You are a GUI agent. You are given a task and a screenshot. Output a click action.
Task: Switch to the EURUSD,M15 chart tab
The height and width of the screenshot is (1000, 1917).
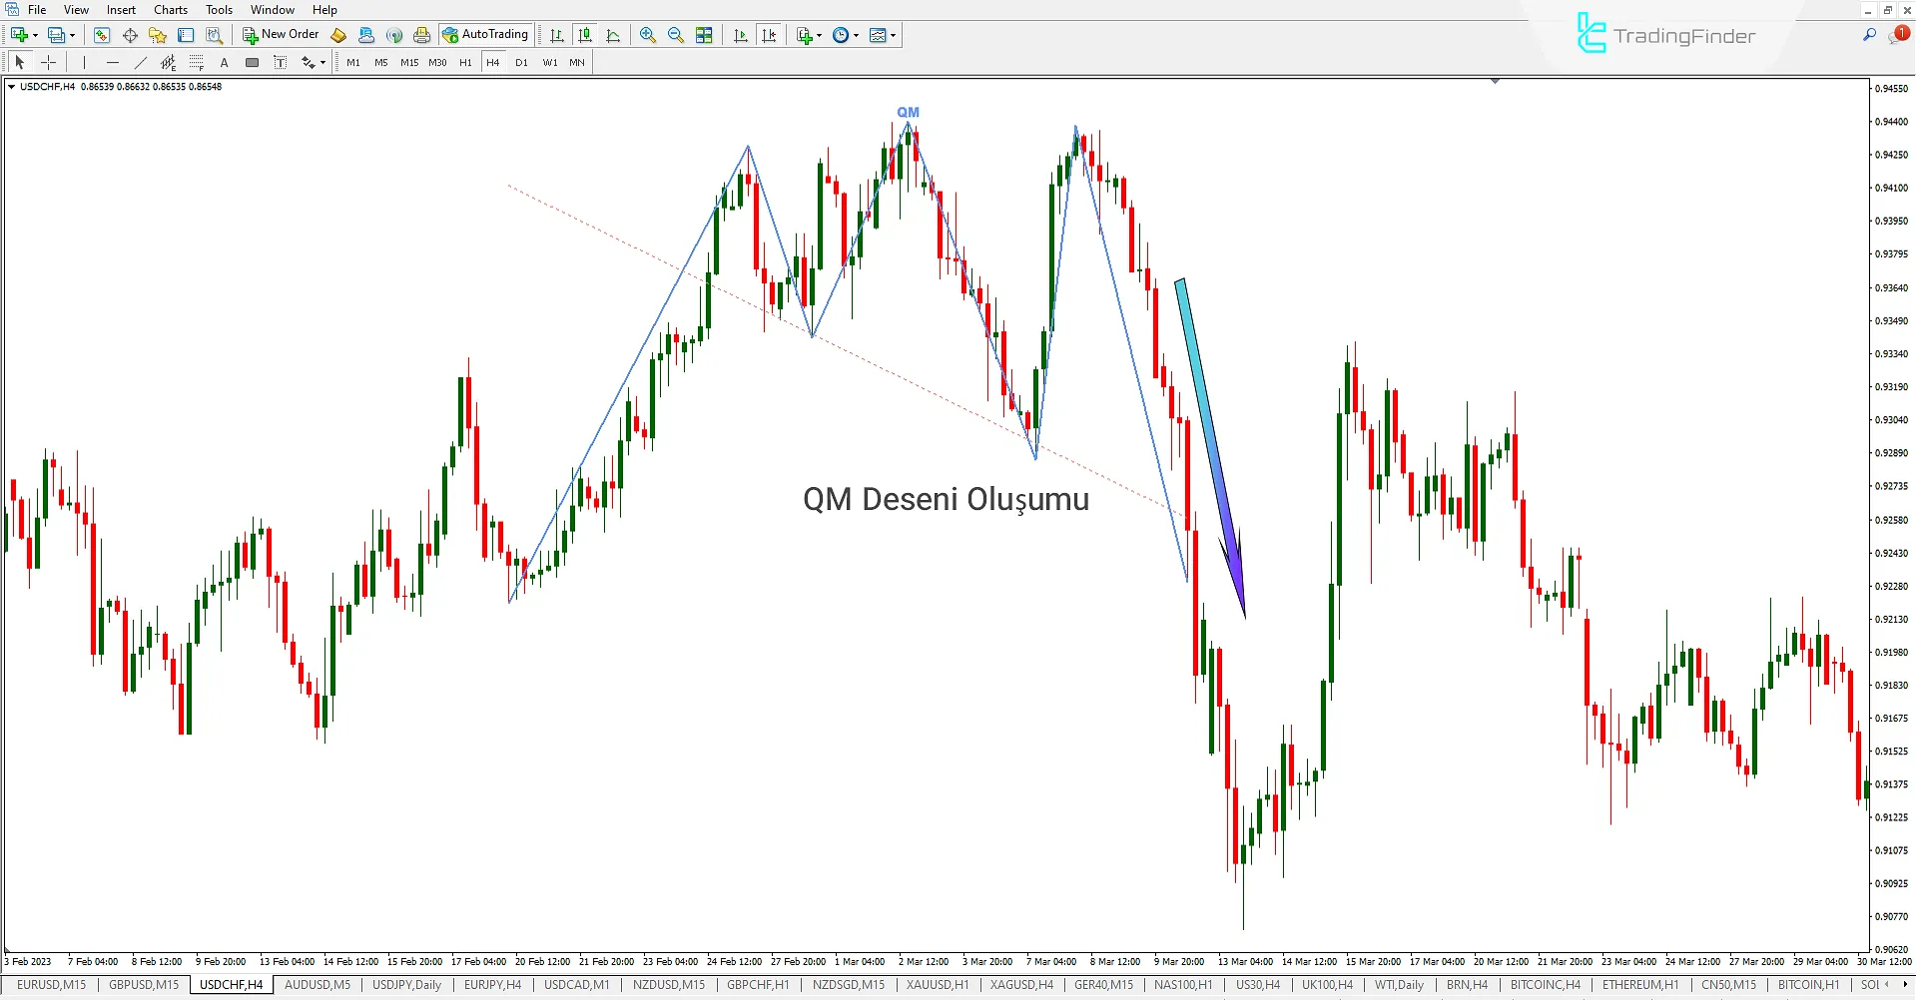click(51, 984)
